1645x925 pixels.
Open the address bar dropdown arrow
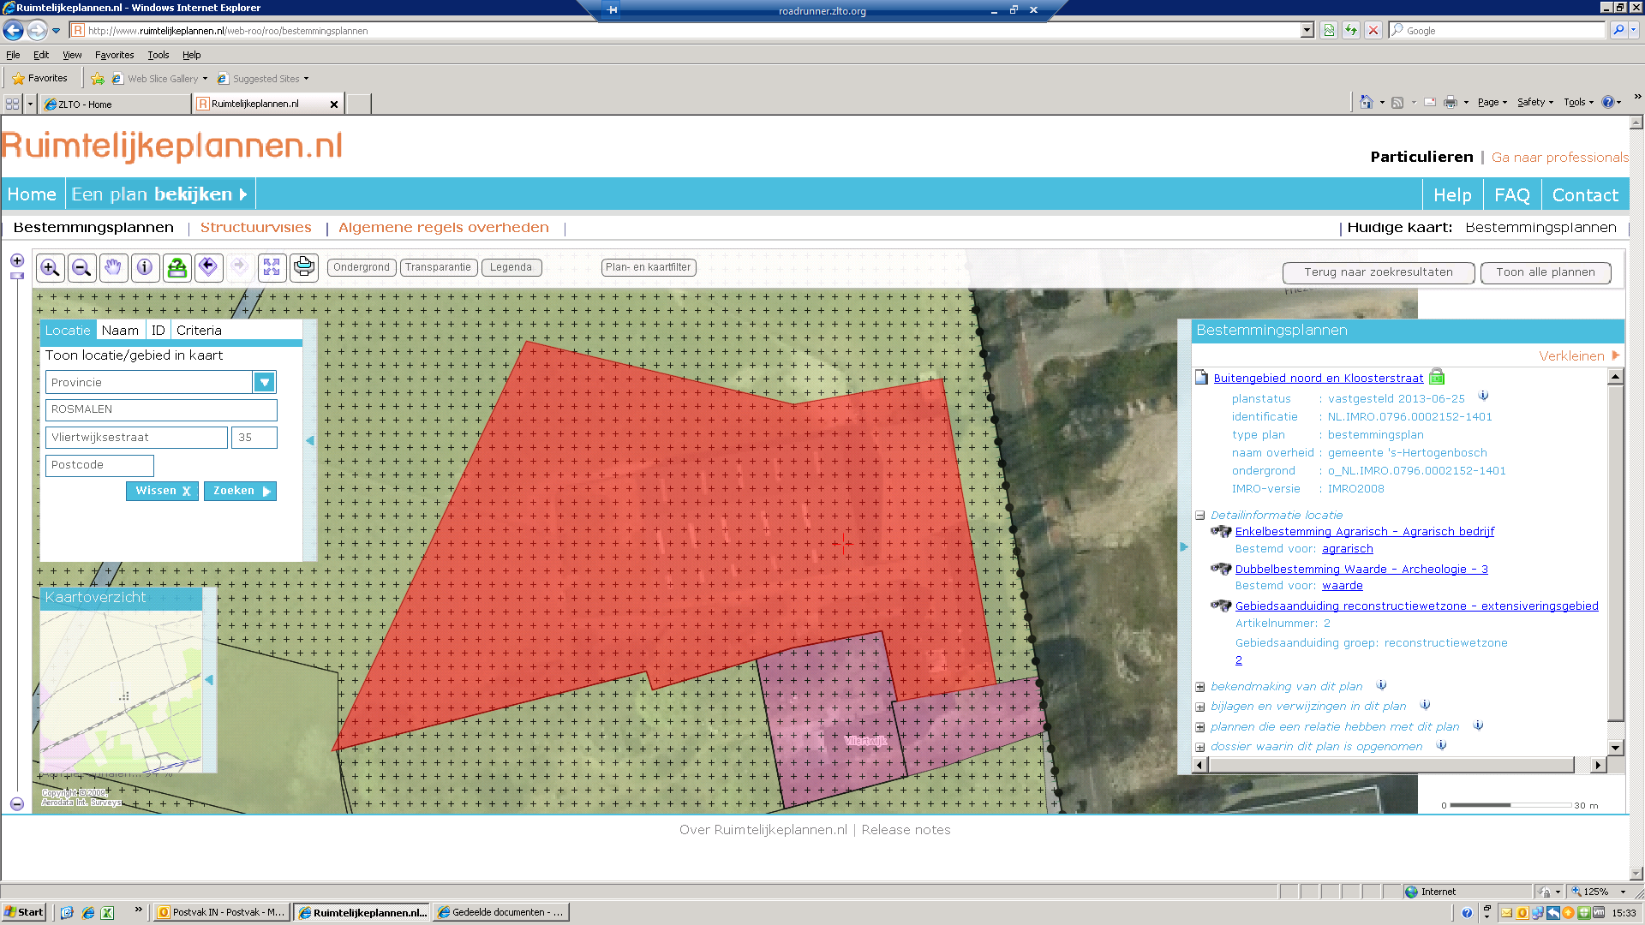(1307, 30)
